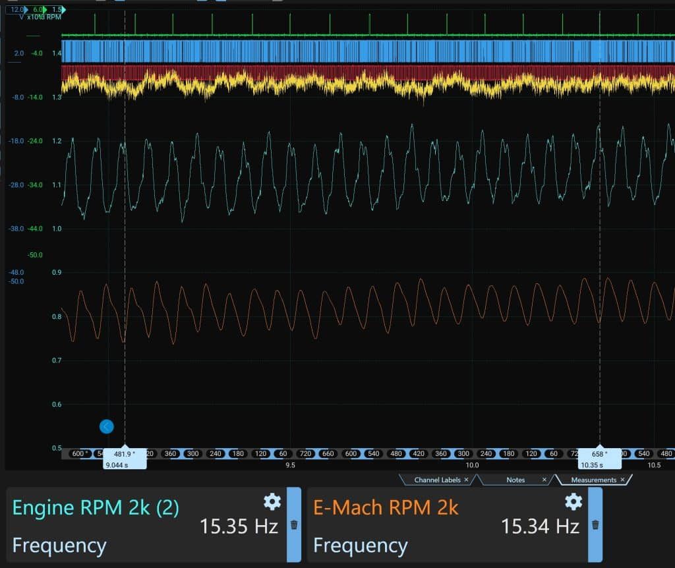Screen dimensions: 675x568
Task: Select the green 6.0 channel axis handle
Action: click(x=39, y=9)
